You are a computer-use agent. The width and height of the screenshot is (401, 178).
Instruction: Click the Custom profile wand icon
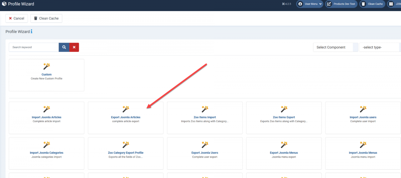[x=46, y=66]
